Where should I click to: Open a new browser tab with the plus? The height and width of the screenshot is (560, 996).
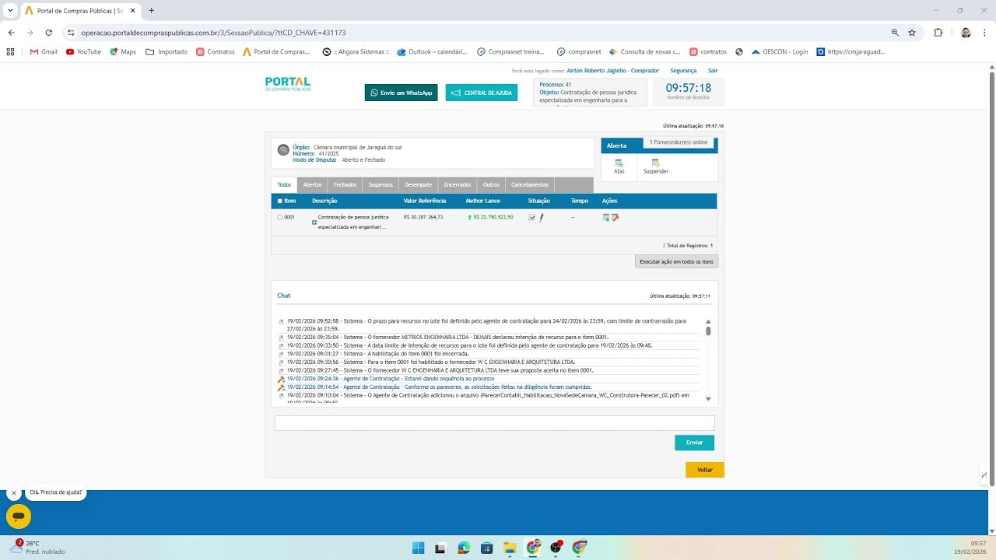click(151, 11)
